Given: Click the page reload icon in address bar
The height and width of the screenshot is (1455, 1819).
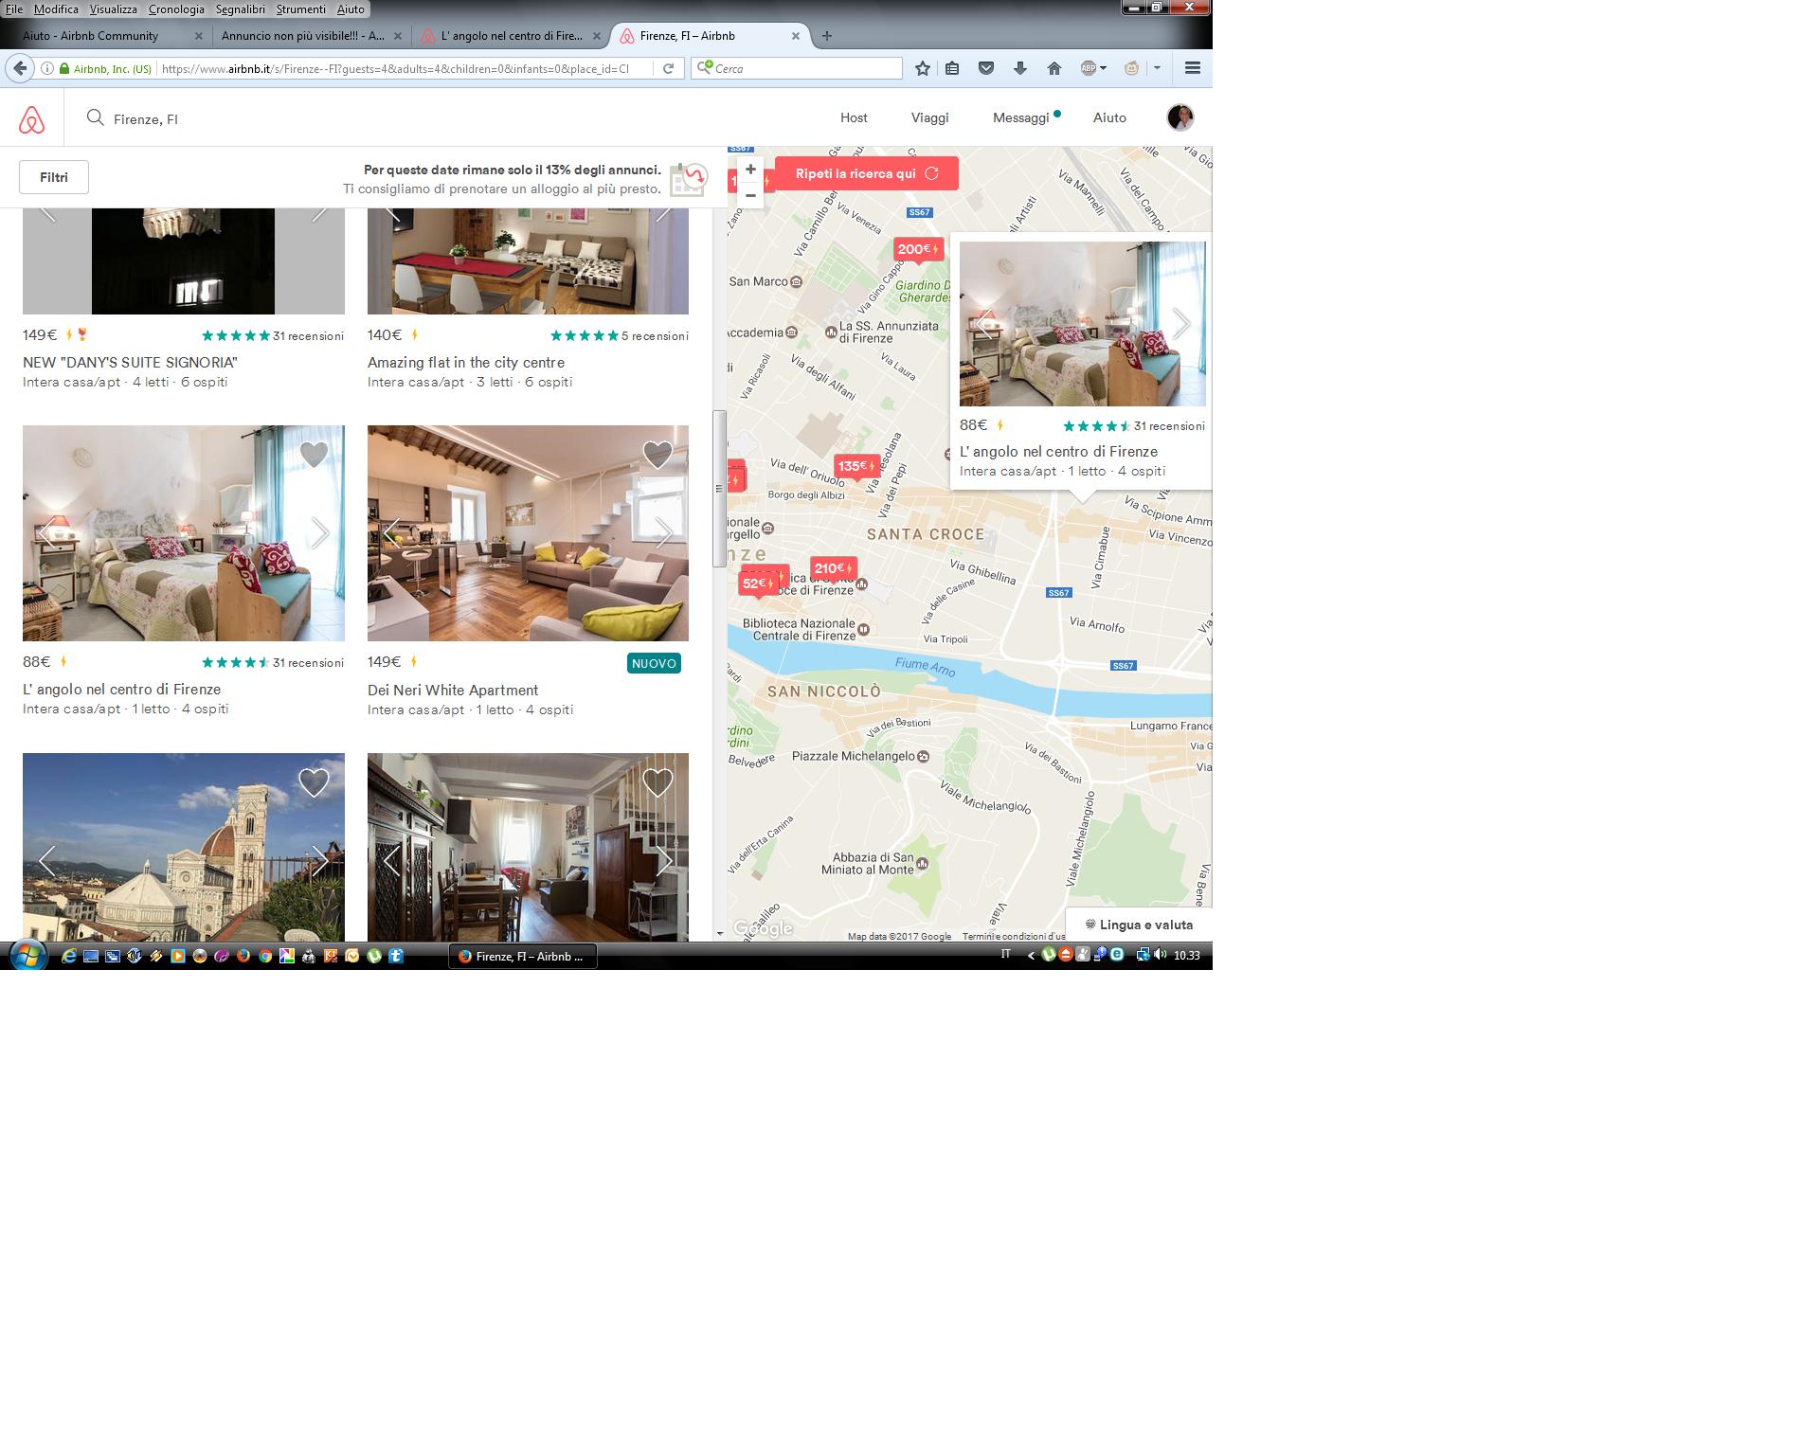Looking at the screenshot, I should pyautogui.click(x=668, y=68).
